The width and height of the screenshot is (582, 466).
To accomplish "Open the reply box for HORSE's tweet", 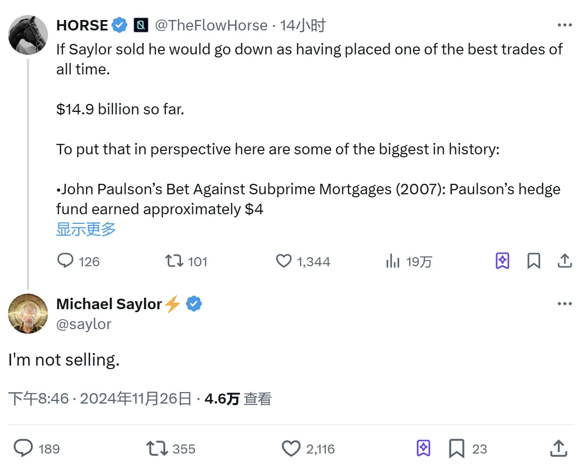I will click(66, 261).
